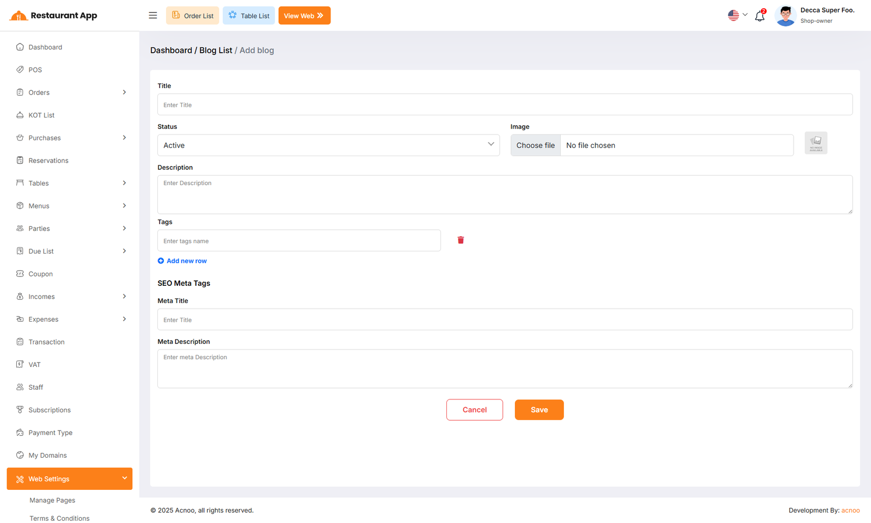
Task: Click the Coupon icon in sidebar
Action: pos(20,274)
